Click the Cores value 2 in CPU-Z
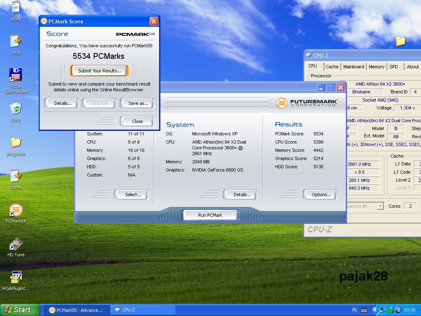This screenshot has height=316, width=421. (x=410, y=206)
